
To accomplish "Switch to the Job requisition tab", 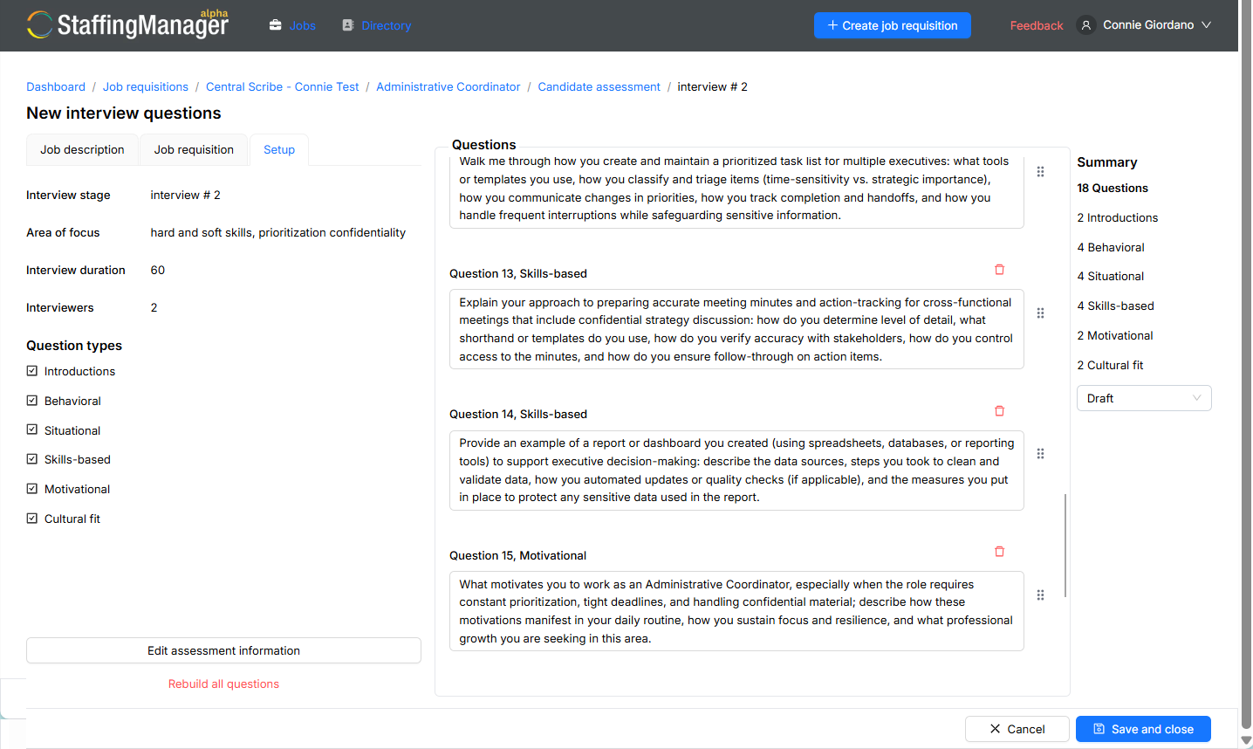I will click(x=194, y=150).
